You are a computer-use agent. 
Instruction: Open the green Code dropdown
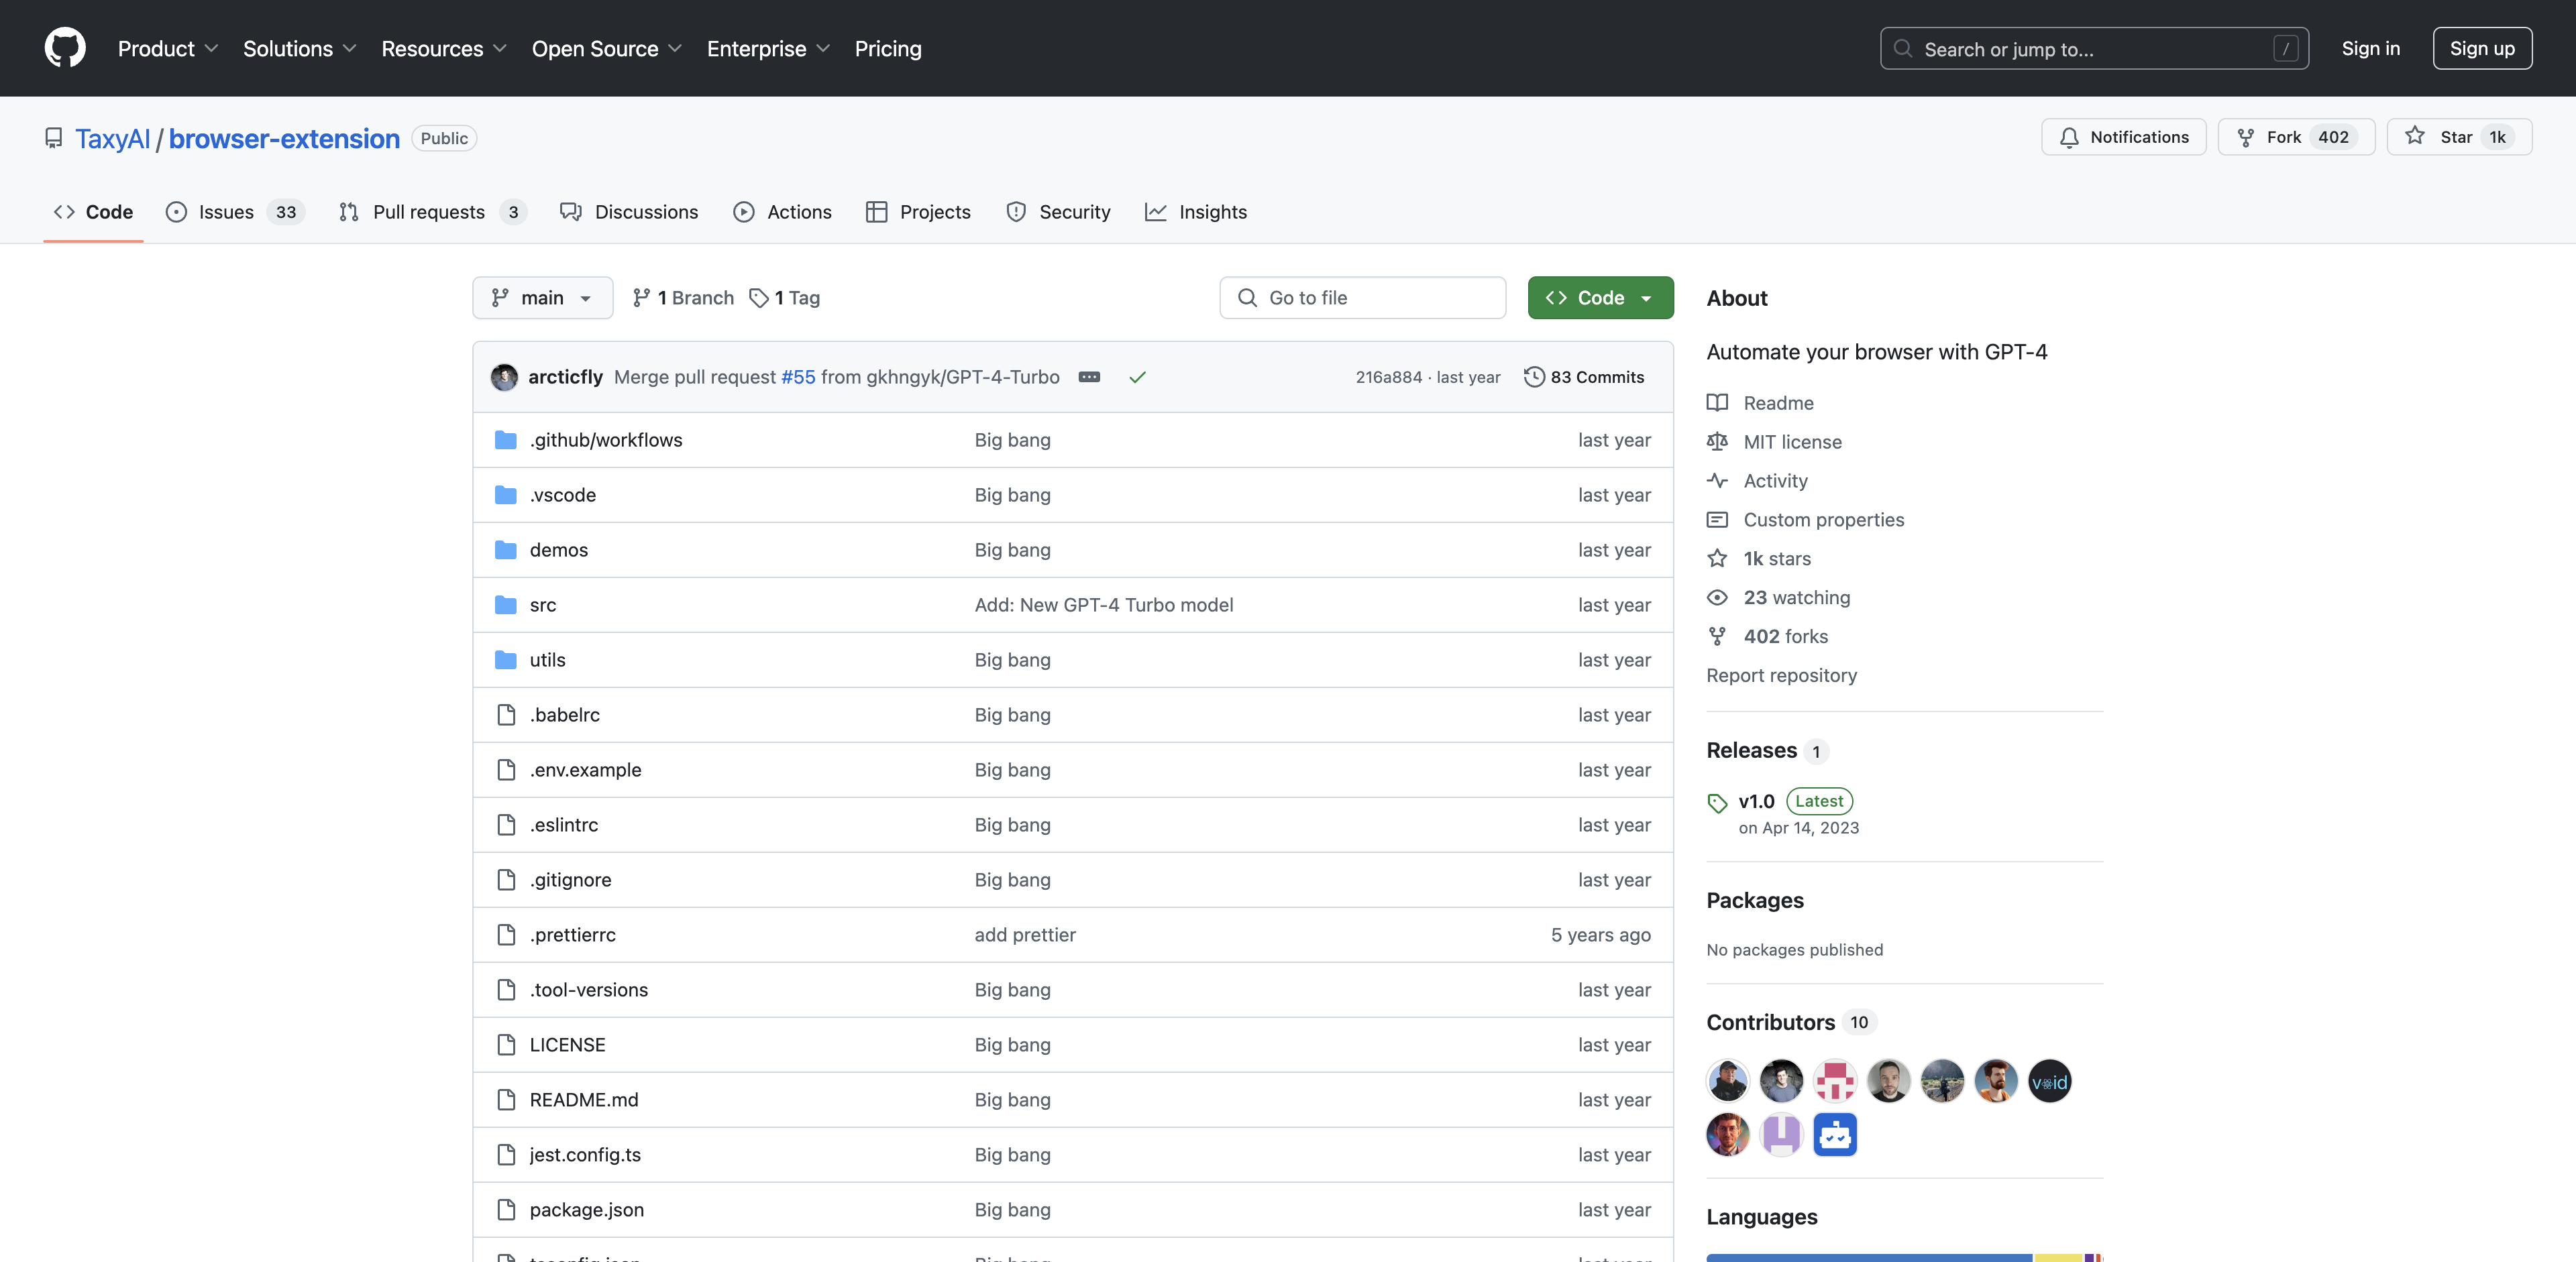pos(1600,298)
